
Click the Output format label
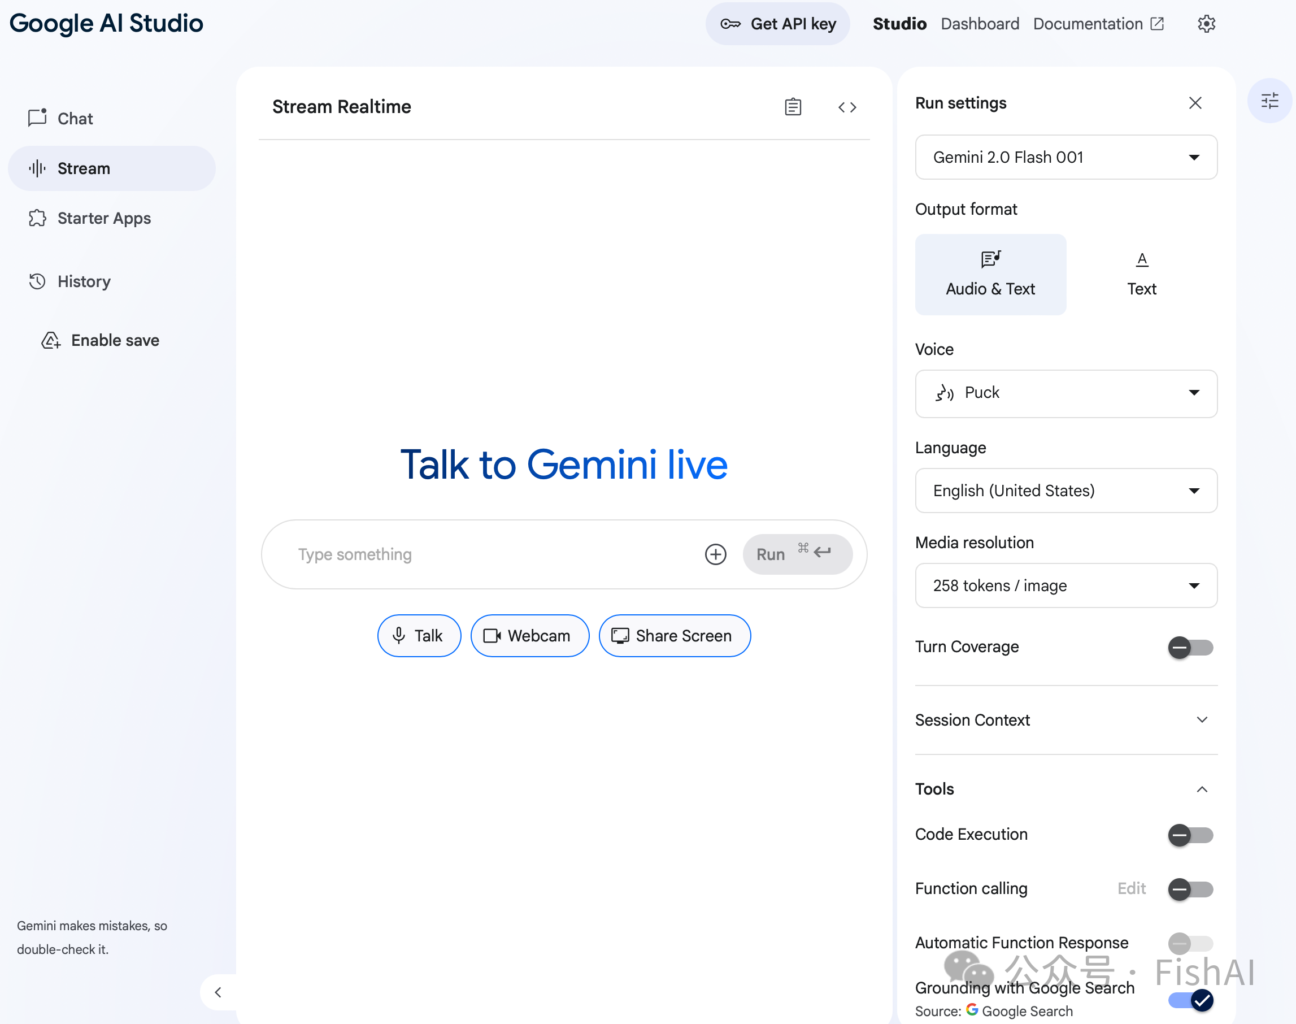point(966,209)
